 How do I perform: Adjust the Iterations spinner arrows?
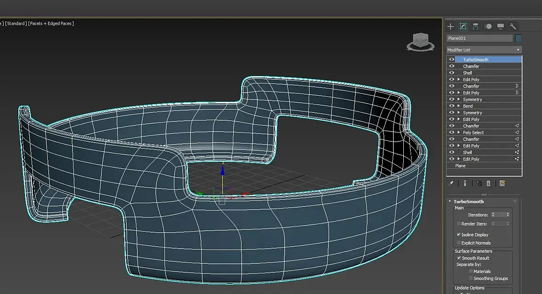click(x=508, y=215)
